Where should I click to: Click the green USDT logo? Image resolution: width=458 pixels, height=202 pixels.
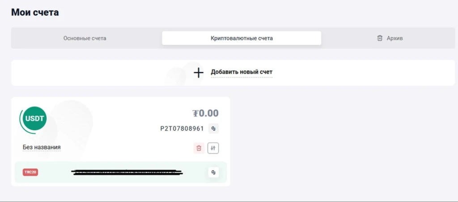[34, 119]
